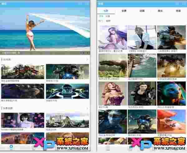Select the second tab in right panel
The height and width of the screenshot is (153, 187).
point(124,11)
